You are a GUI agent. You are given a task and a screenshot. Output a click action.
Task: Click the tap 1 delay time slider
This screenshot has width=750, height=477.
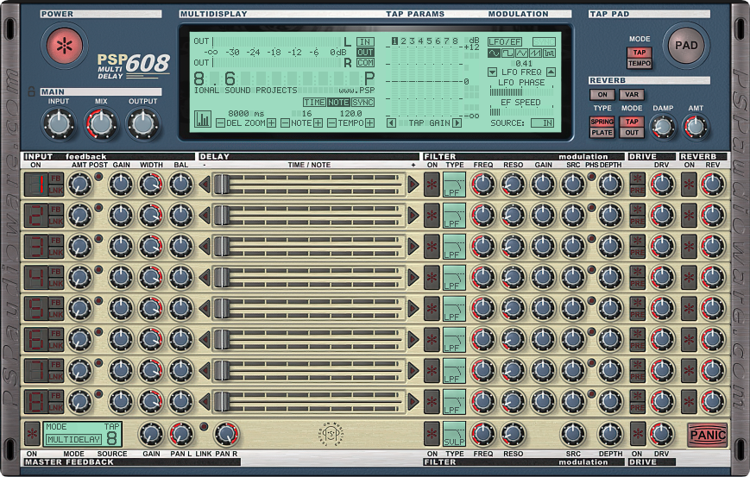point(308,185)
